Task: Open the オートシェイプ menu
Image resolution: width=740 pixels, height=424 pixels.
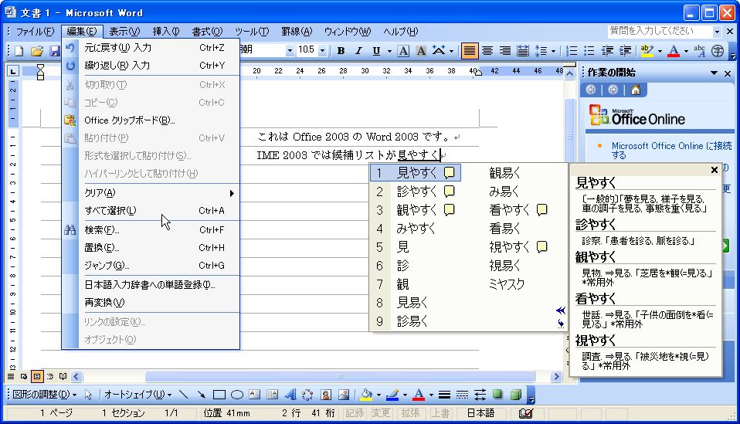Action: (x=137, y=395)
